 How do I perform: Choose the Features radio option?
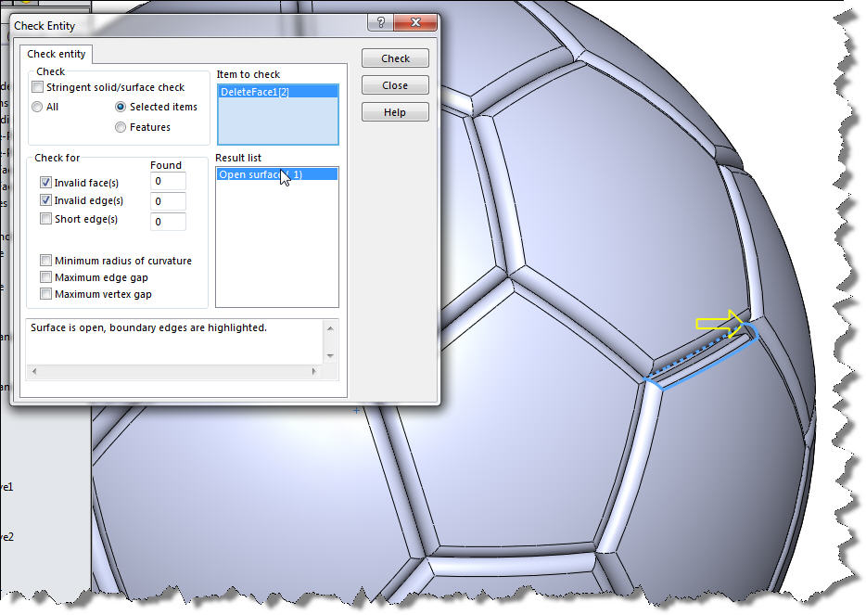(x=121, y=127)
